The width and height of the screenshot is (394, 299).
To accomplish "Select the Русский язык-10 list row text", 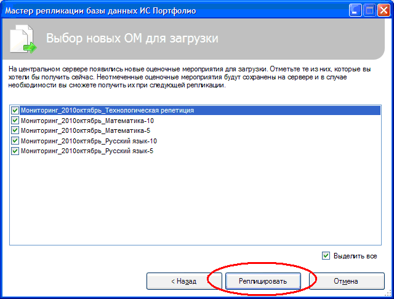I will [x=89, y=141].
